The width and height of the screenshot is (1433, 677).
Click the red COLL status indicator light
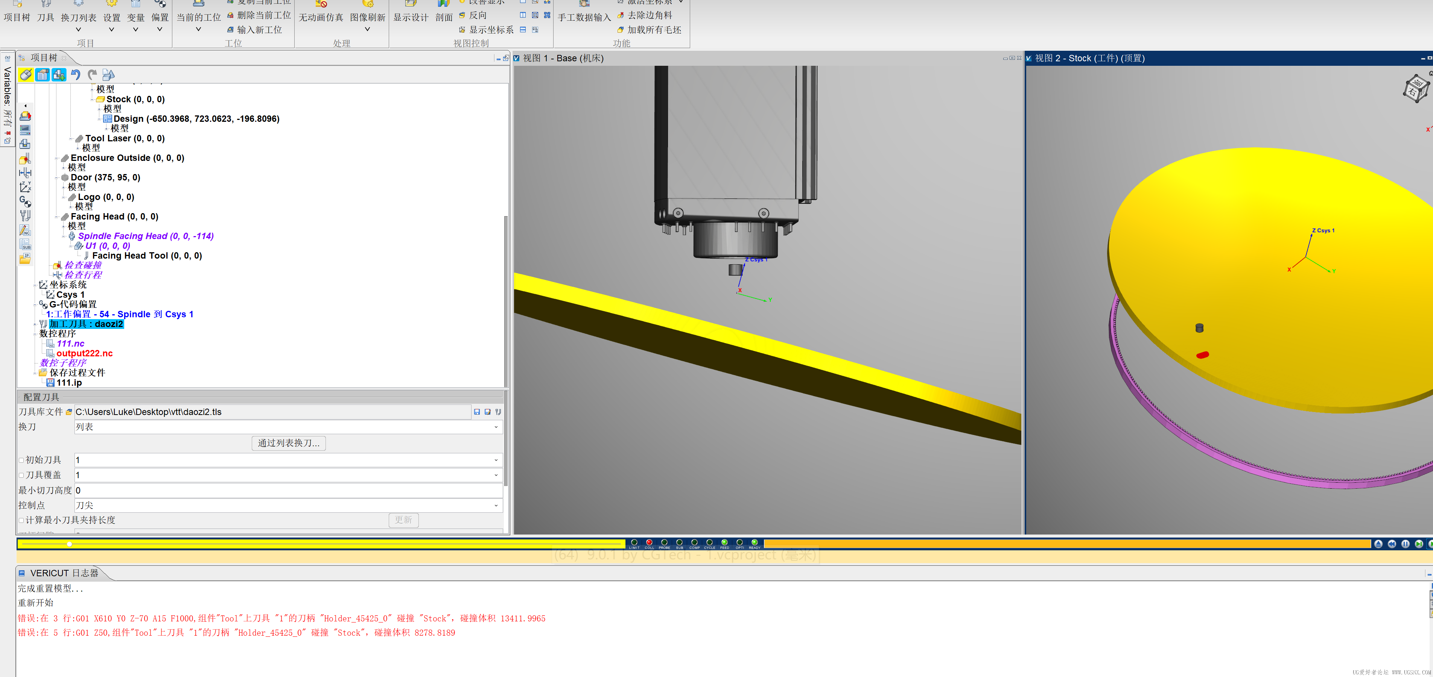(649, 542)
